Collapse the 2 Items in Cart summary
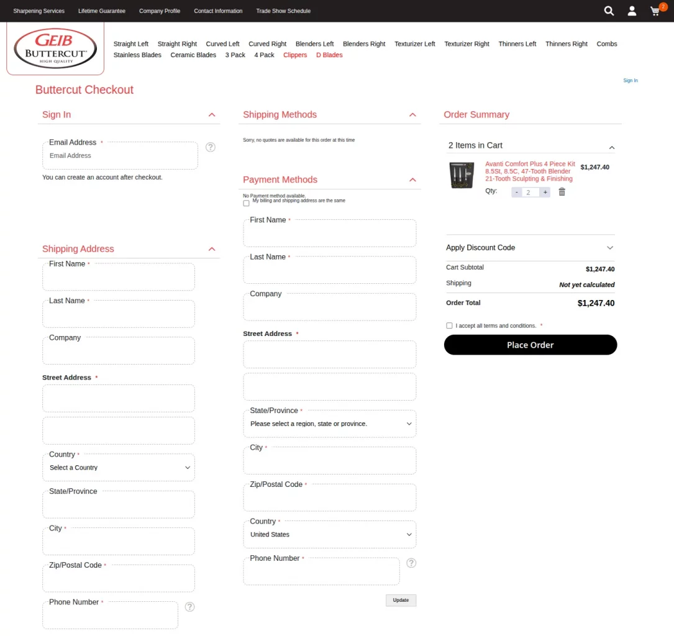Screen dimensions: 674x636 611,147
